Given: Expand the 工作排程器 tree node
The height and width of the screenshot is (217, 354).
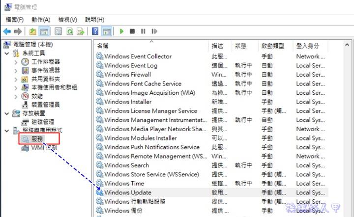Looking at the screenshot, I should [x=16, y=62].
